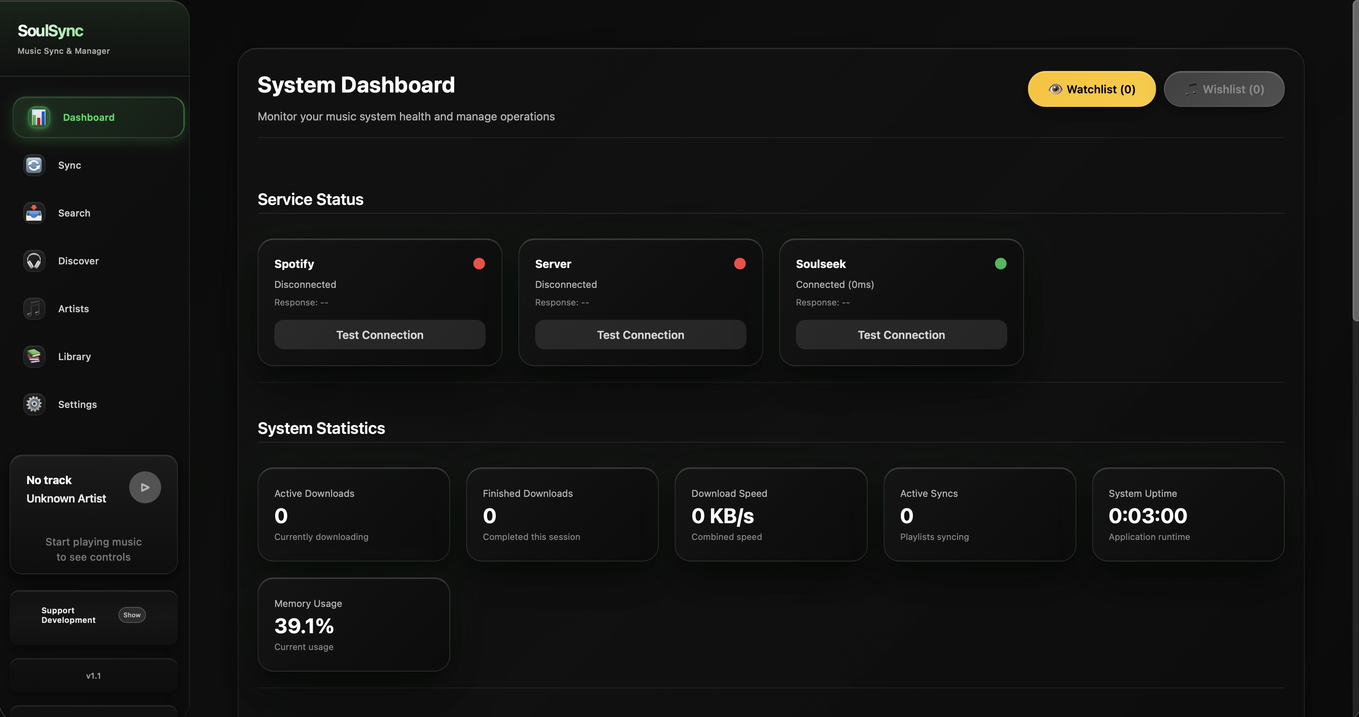Click the Search sidebar icon
1359x717 pixels.
34,213
